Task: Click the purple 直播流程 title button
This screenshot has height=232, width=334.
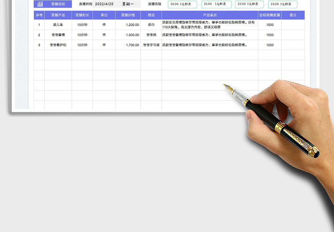Action: coord(58,4)
